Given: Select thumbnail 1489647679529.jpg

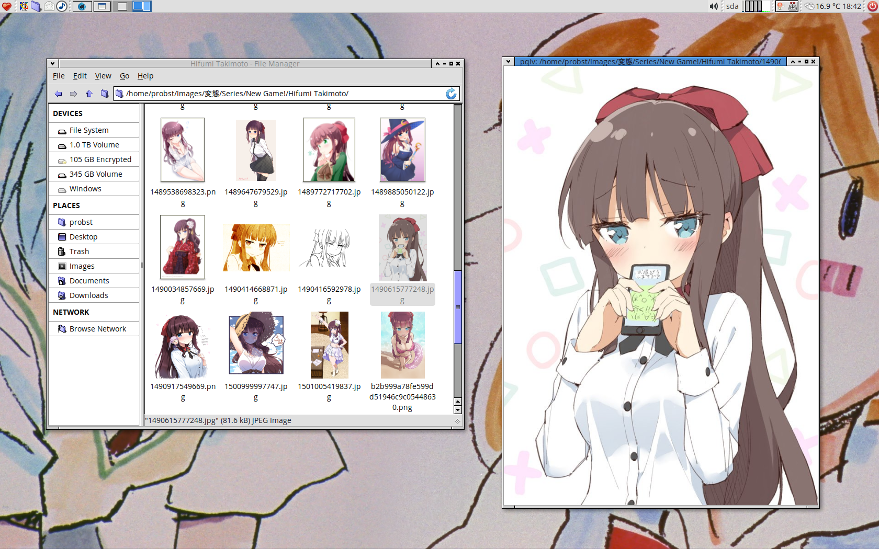Looking at the screenshot, I should 256,150.
